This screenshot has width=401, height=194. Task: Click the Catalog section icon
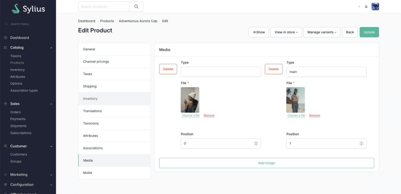[x=5, y=47]
